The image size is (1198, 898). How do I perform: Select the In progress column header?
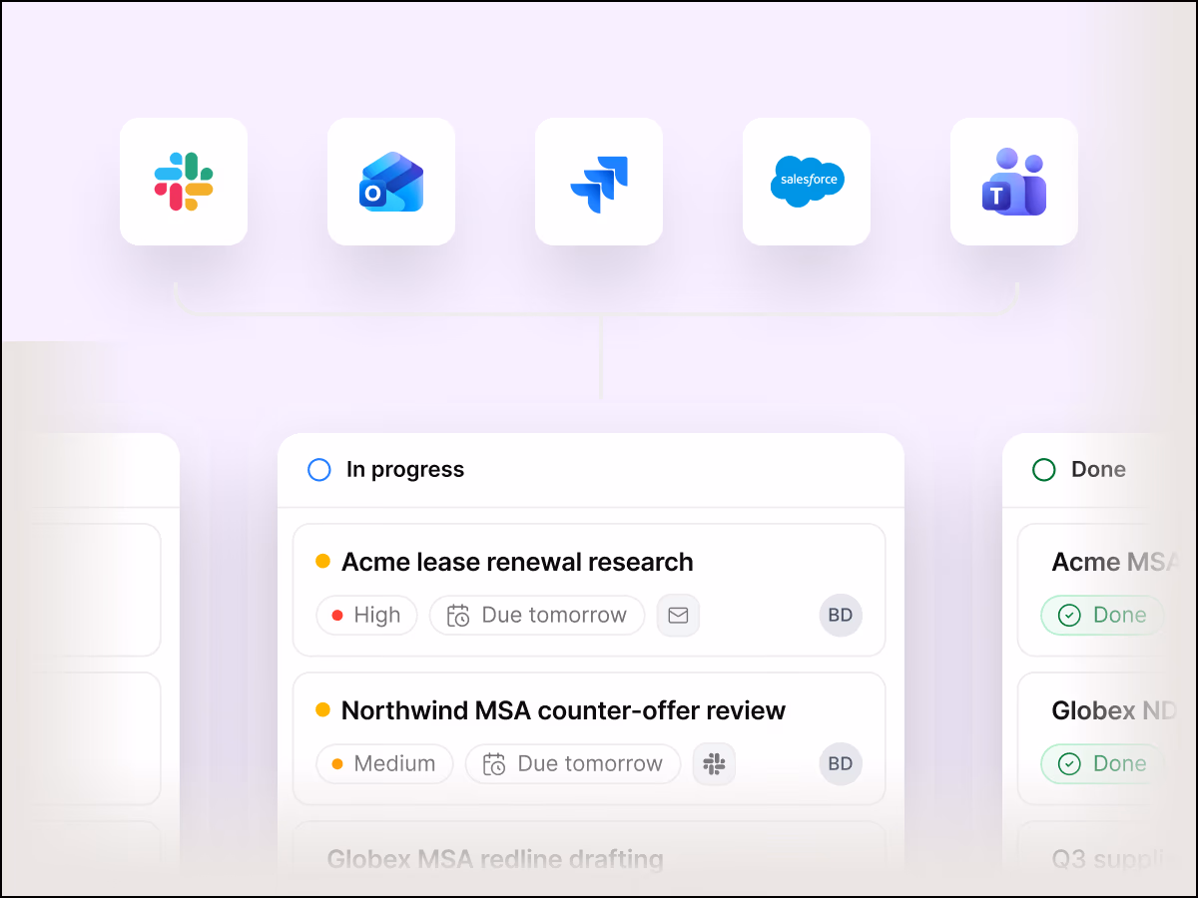[591, 470]
